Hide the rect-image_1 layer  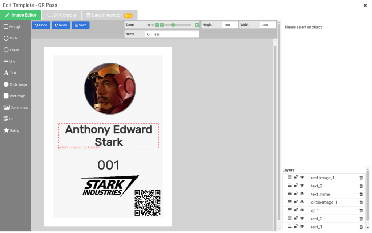click(x=302, y=177)
